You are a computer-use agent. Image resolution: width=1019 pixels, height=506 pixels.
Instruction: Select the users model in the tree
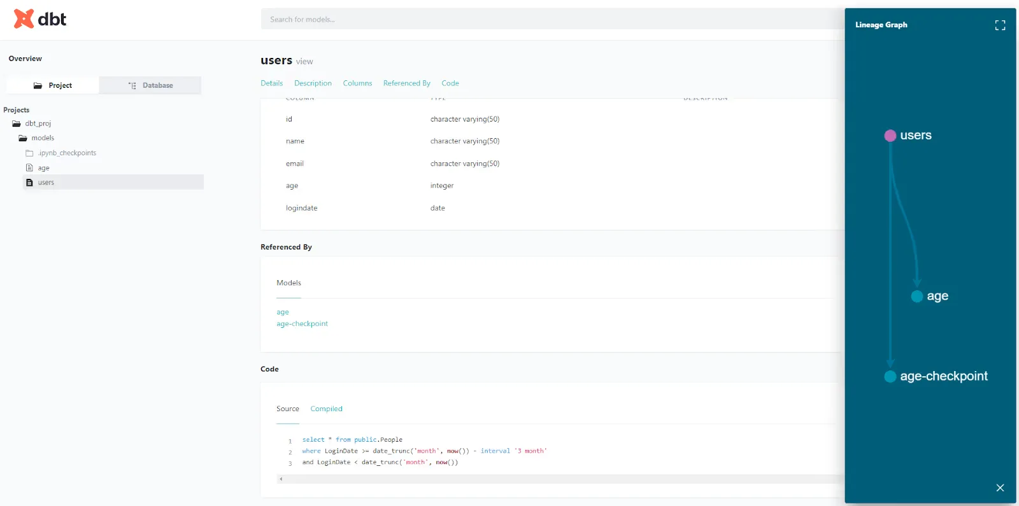click(113, 183)
